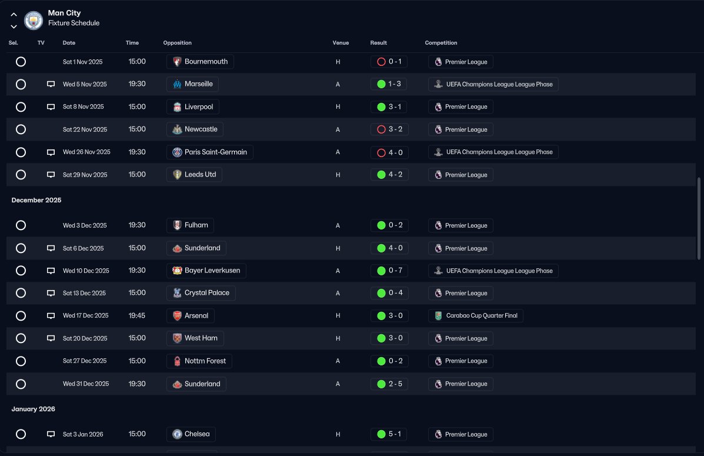704x456 pixels.
Task: Click TV icon for West Ham match
Action: (x=51, y=338)
